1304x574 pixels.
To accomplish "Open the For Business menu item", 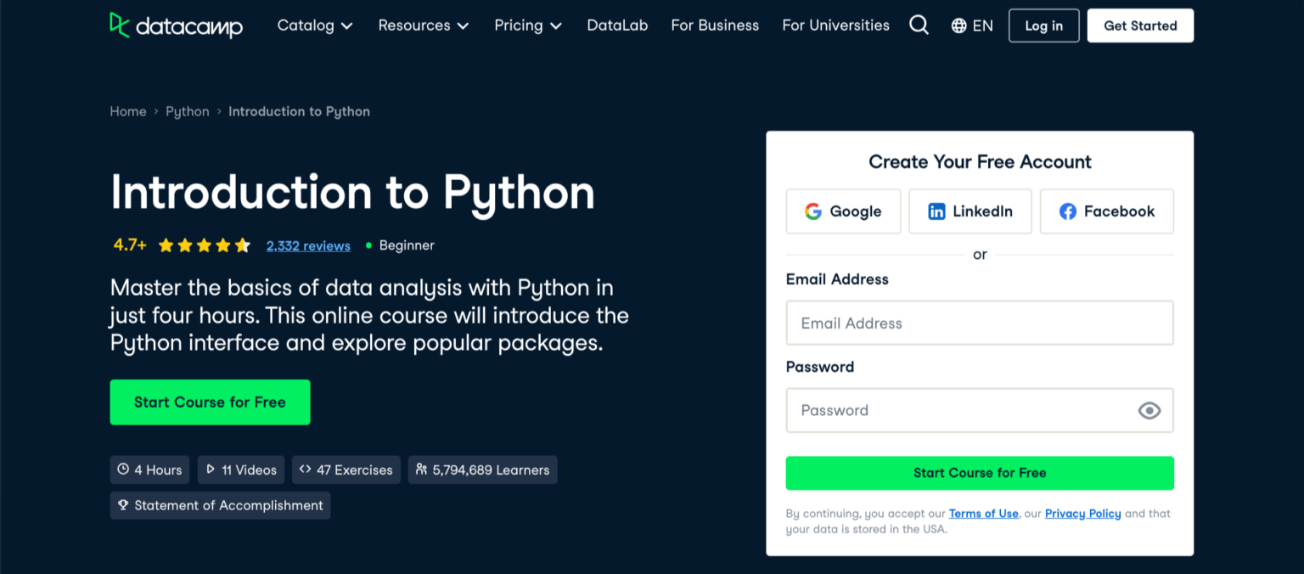I will tap(715, 25).
